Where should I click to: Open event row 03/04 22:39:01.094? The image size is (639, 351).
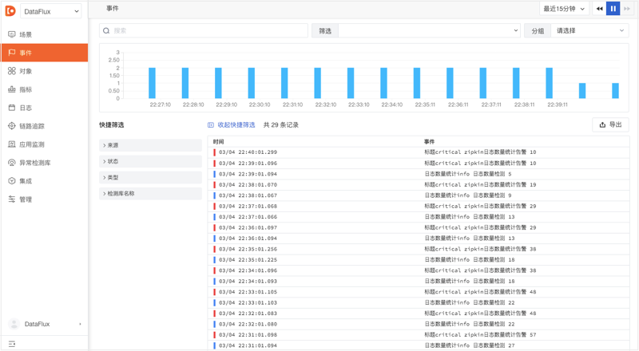click(419, 174)
